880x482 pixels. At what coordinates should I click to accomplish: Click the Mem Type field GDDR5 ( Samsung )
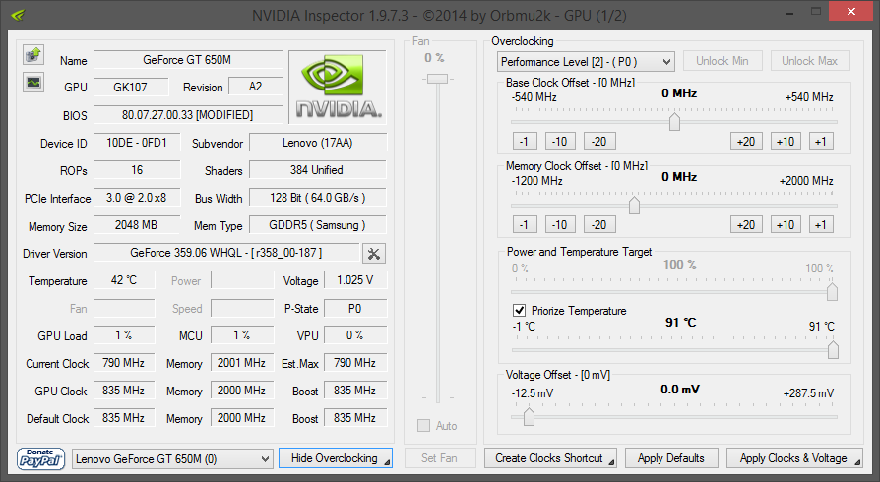[x=318, y=225]
